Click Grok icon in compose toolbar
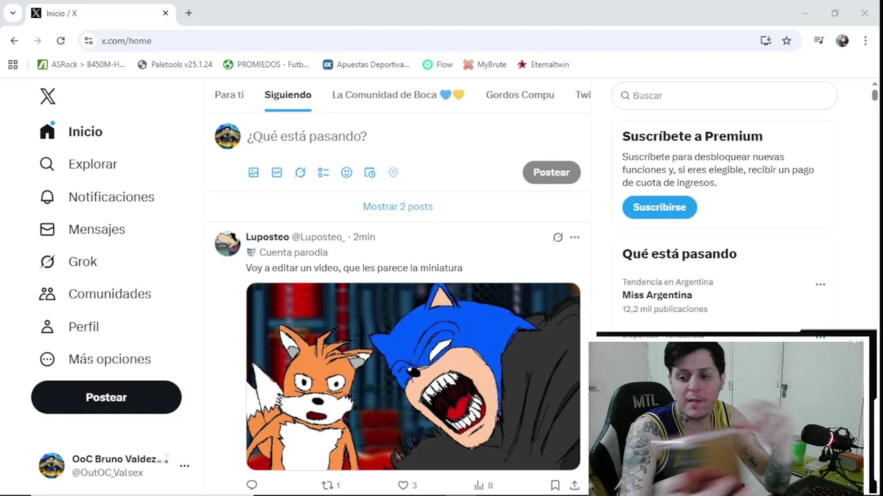This screenshot has height=496, width=883. (300, 173)
